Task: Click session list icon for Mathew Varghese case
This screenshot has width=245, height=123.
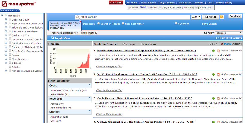Action: click(219, 51)
